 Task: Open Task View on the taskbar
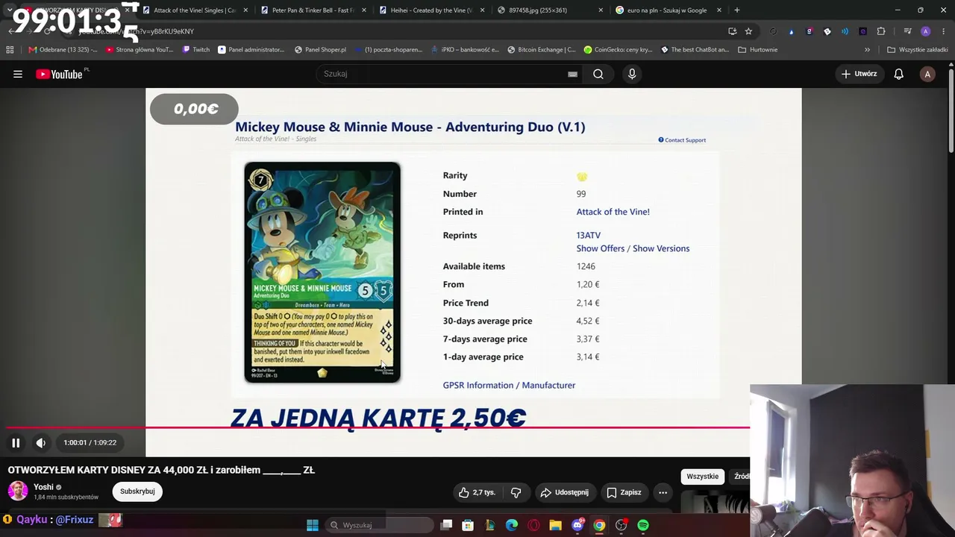pyautogui.click(x=446, y=525)
